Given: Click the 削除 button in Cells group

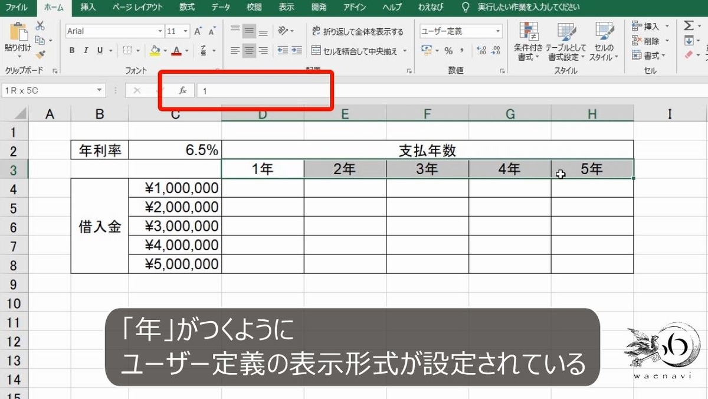Looking at the screenshot, I should 650,41.
